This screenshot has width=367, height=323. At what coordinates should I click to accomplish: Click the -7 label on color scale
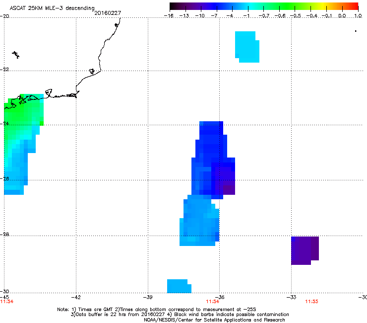(214, 16)
